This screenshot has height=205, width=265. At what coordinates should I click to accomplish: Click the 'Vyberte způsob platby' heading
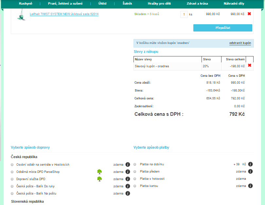[x=151, y=147]
